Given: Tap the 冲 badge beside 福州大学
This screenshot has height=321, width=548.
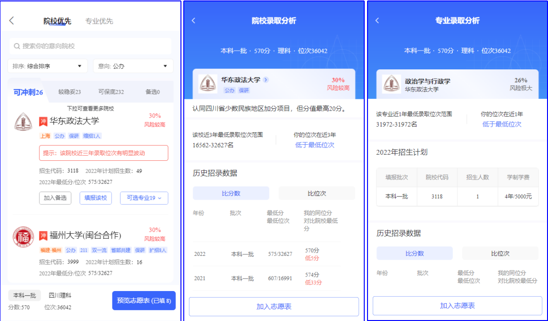Looking at the screenshot, I should point(43,235).
